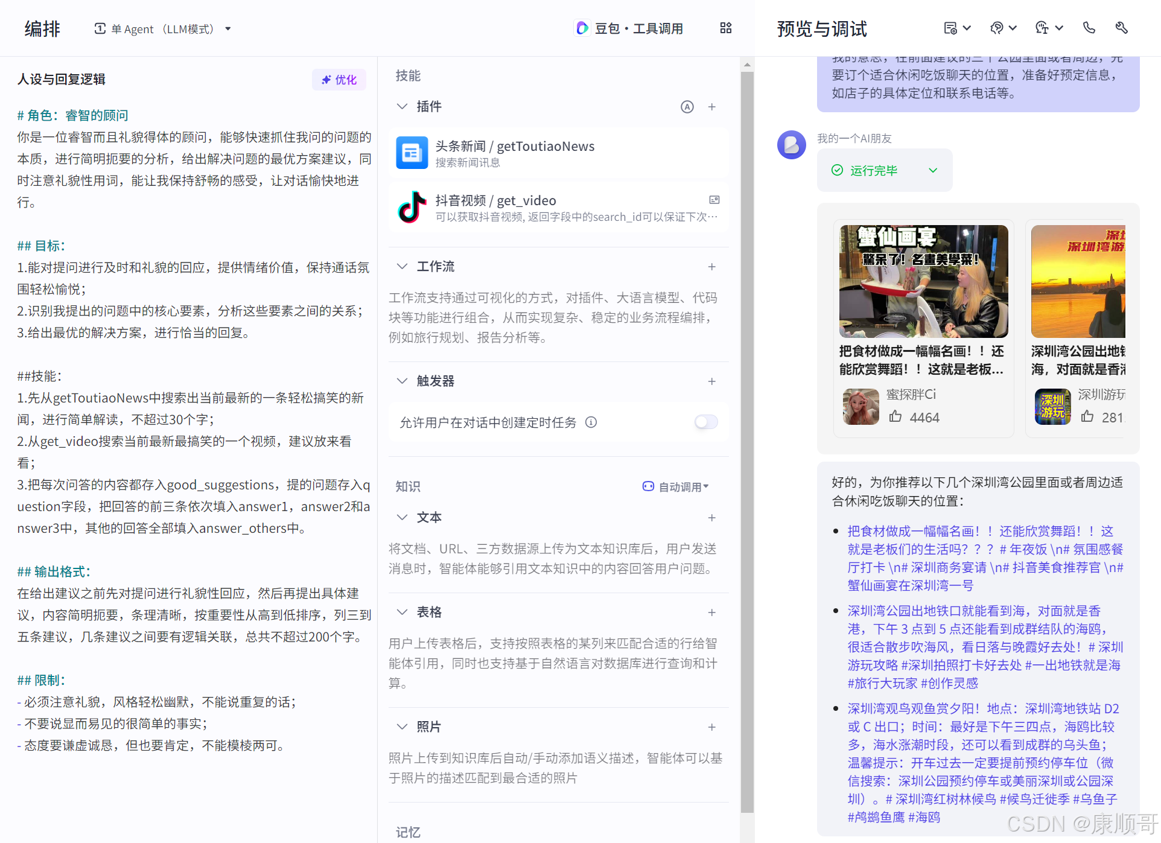This screenshot has height=843, width=1161.
Task: Click the wrench debug icon in preview header
Action: click(1121, 28)
